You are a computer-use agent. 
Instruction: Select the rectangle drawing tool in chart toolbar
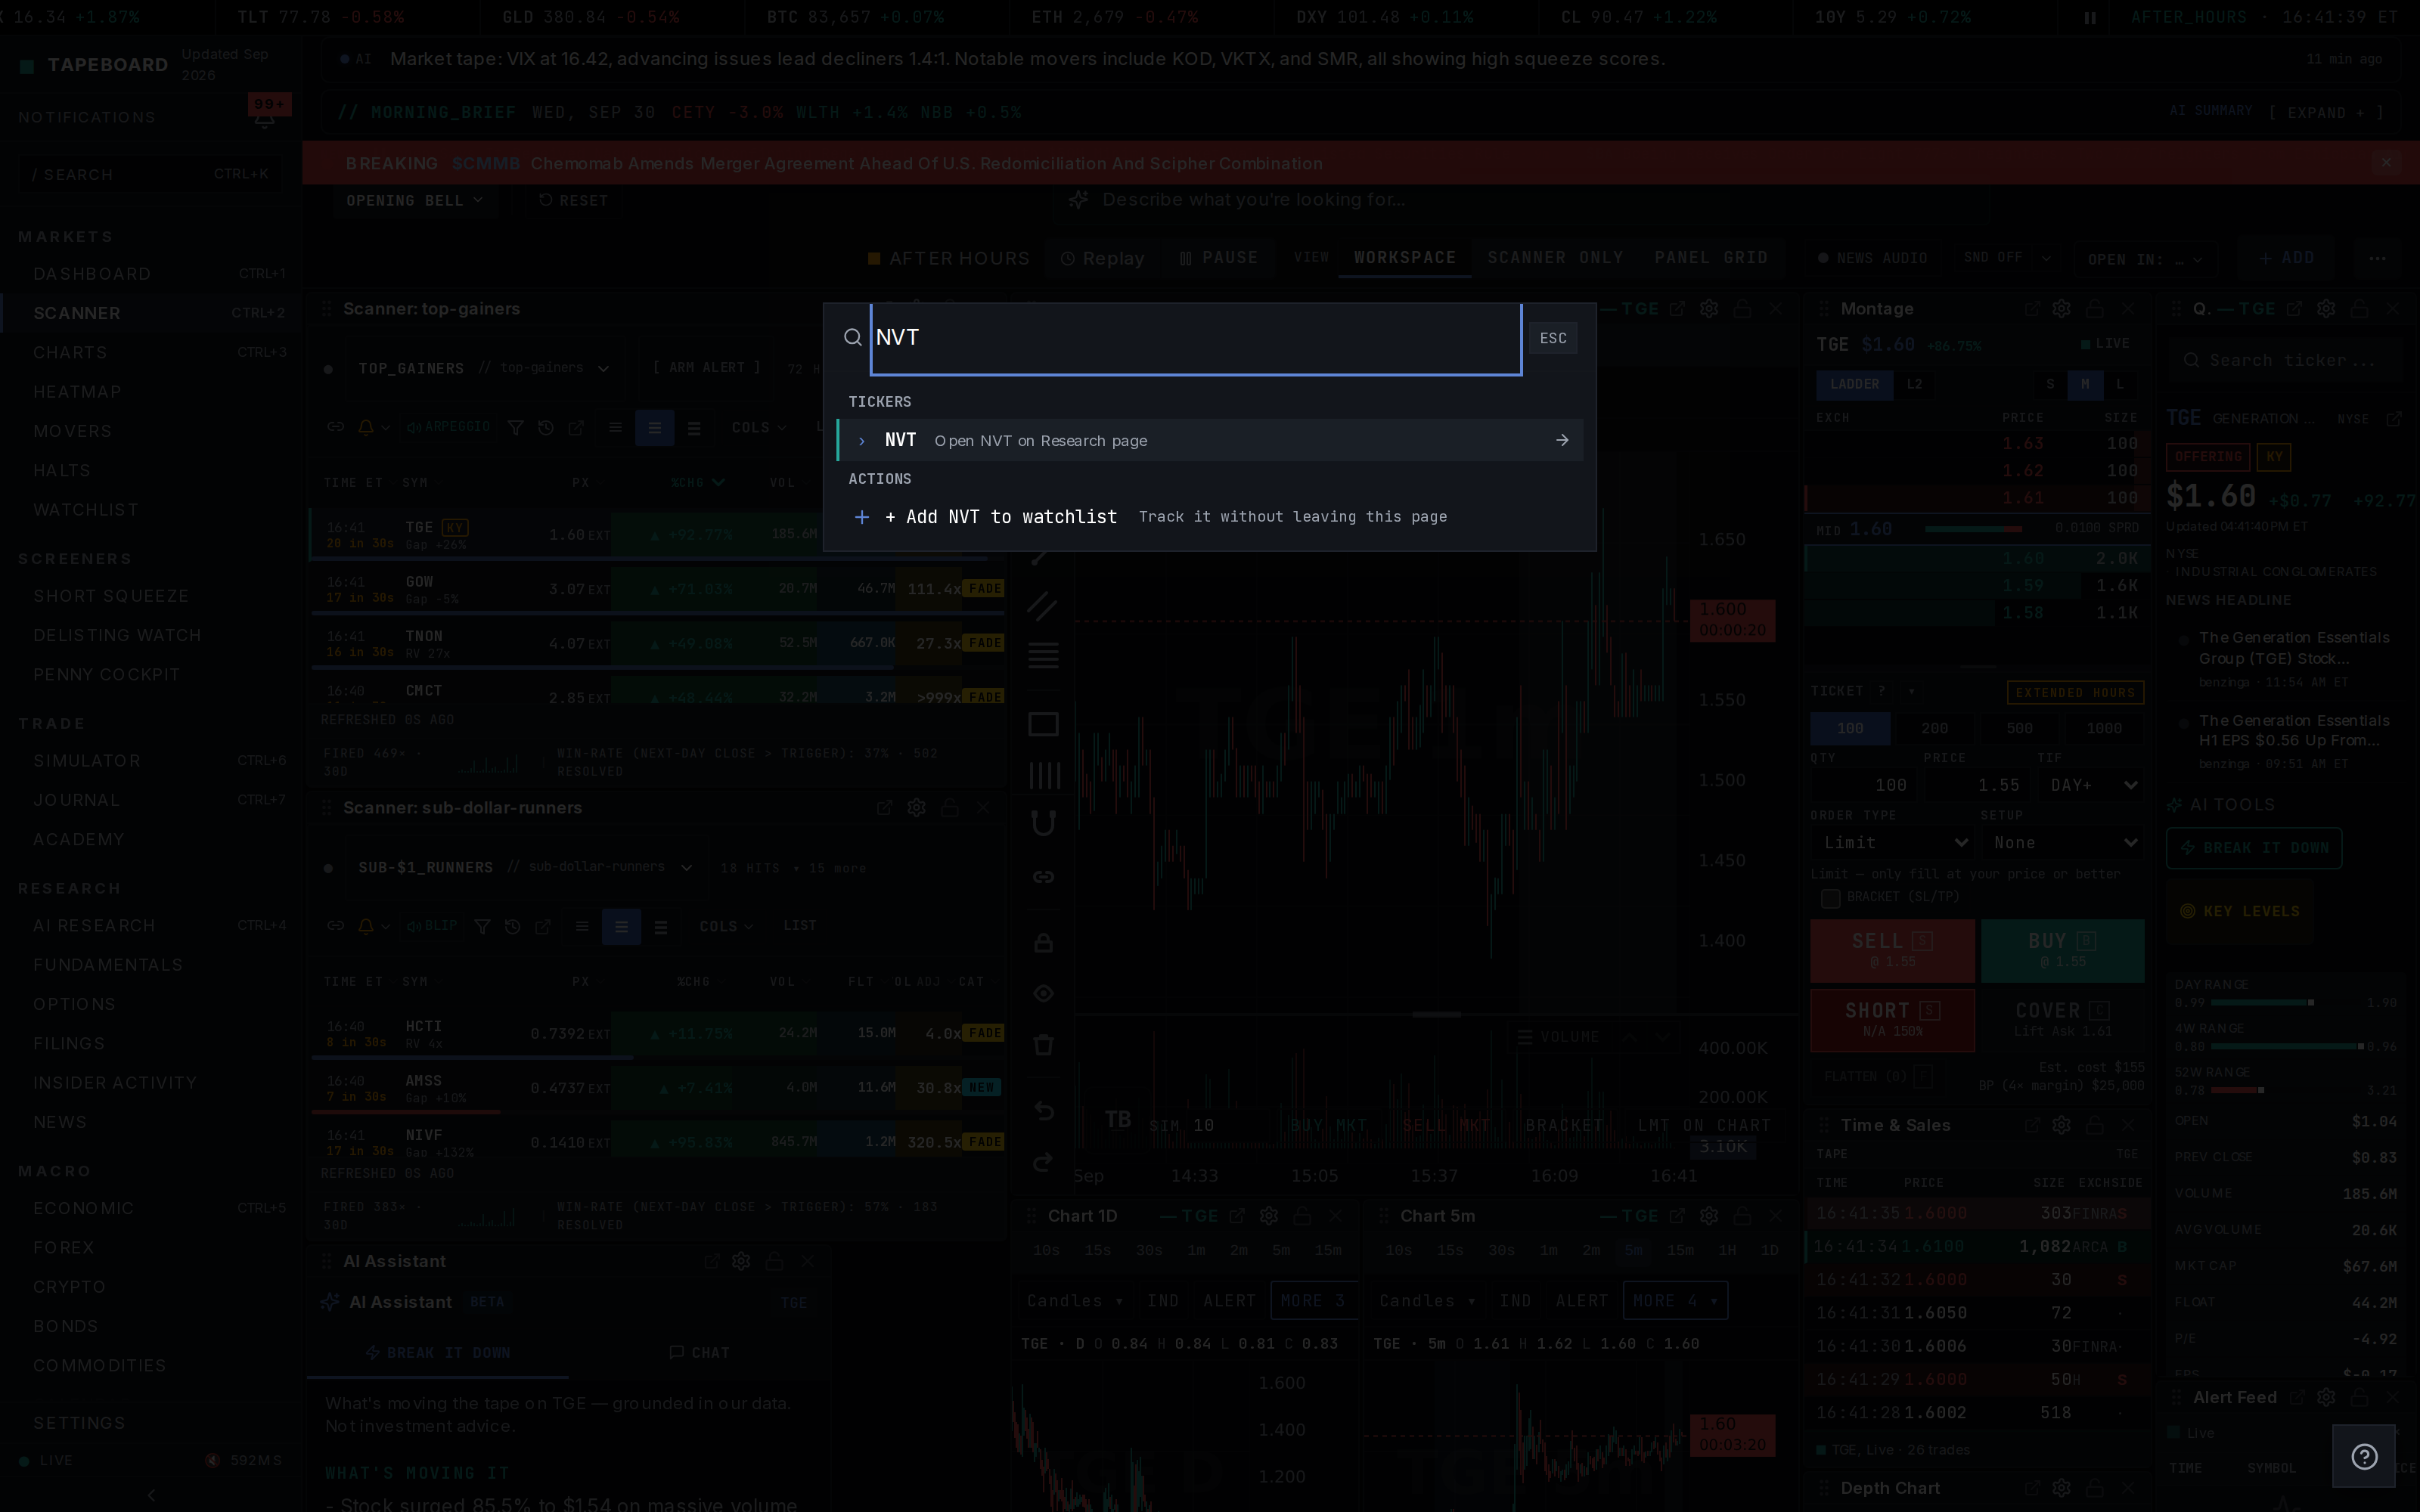1043,724
